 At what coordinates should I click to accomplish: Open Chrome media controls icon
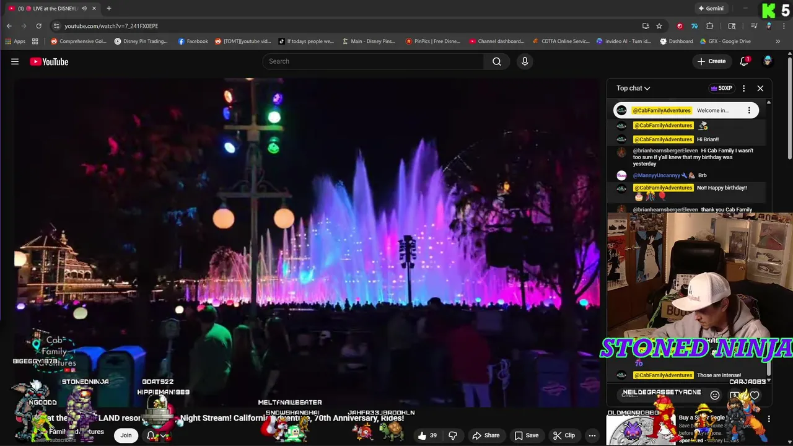(x=754, y=26)
